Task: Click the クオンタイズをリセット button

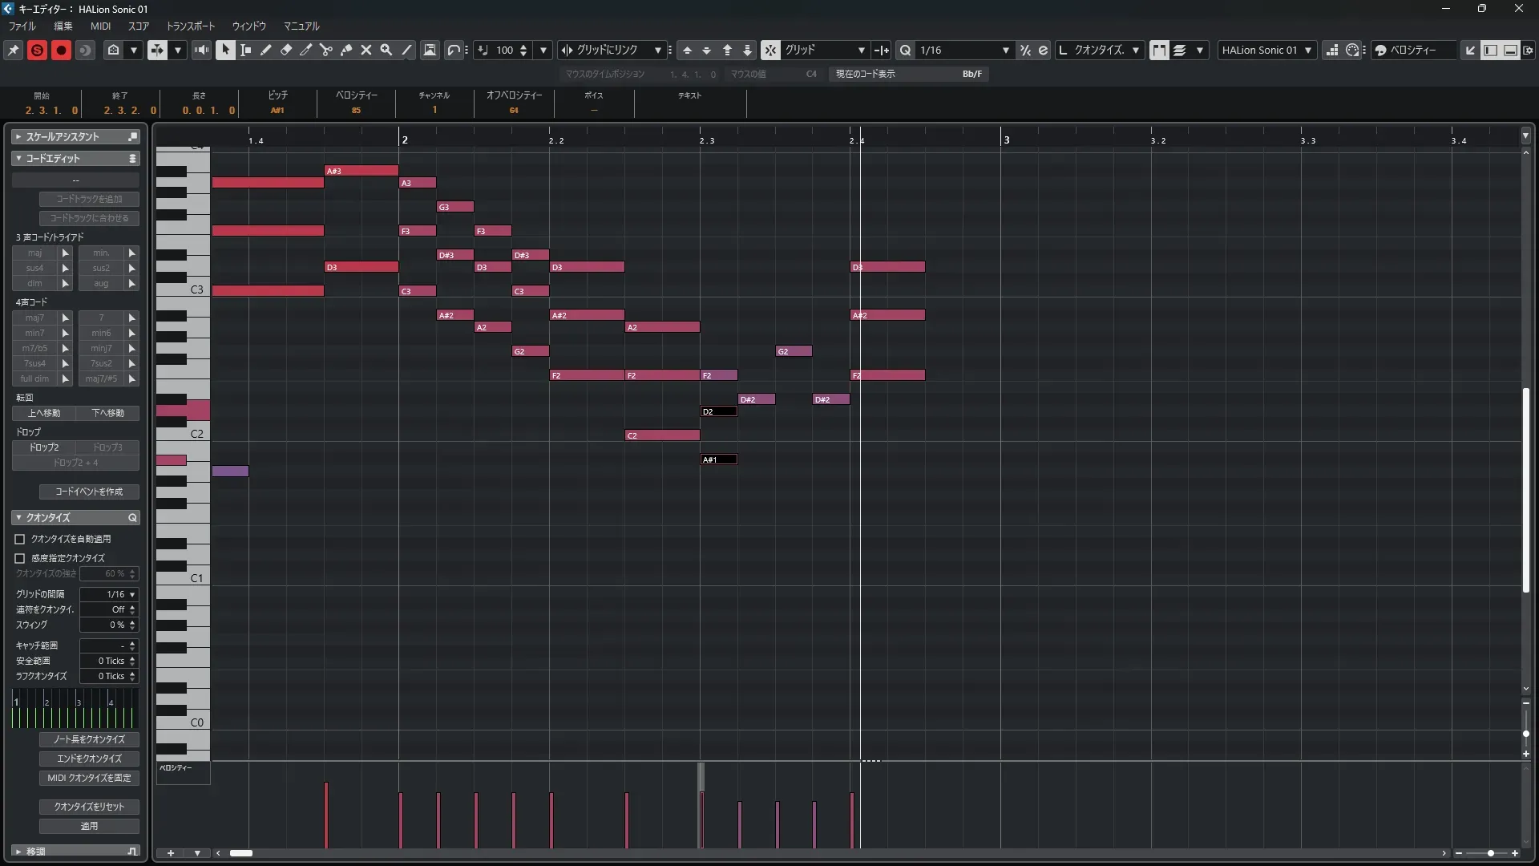Action: (89, 807)
